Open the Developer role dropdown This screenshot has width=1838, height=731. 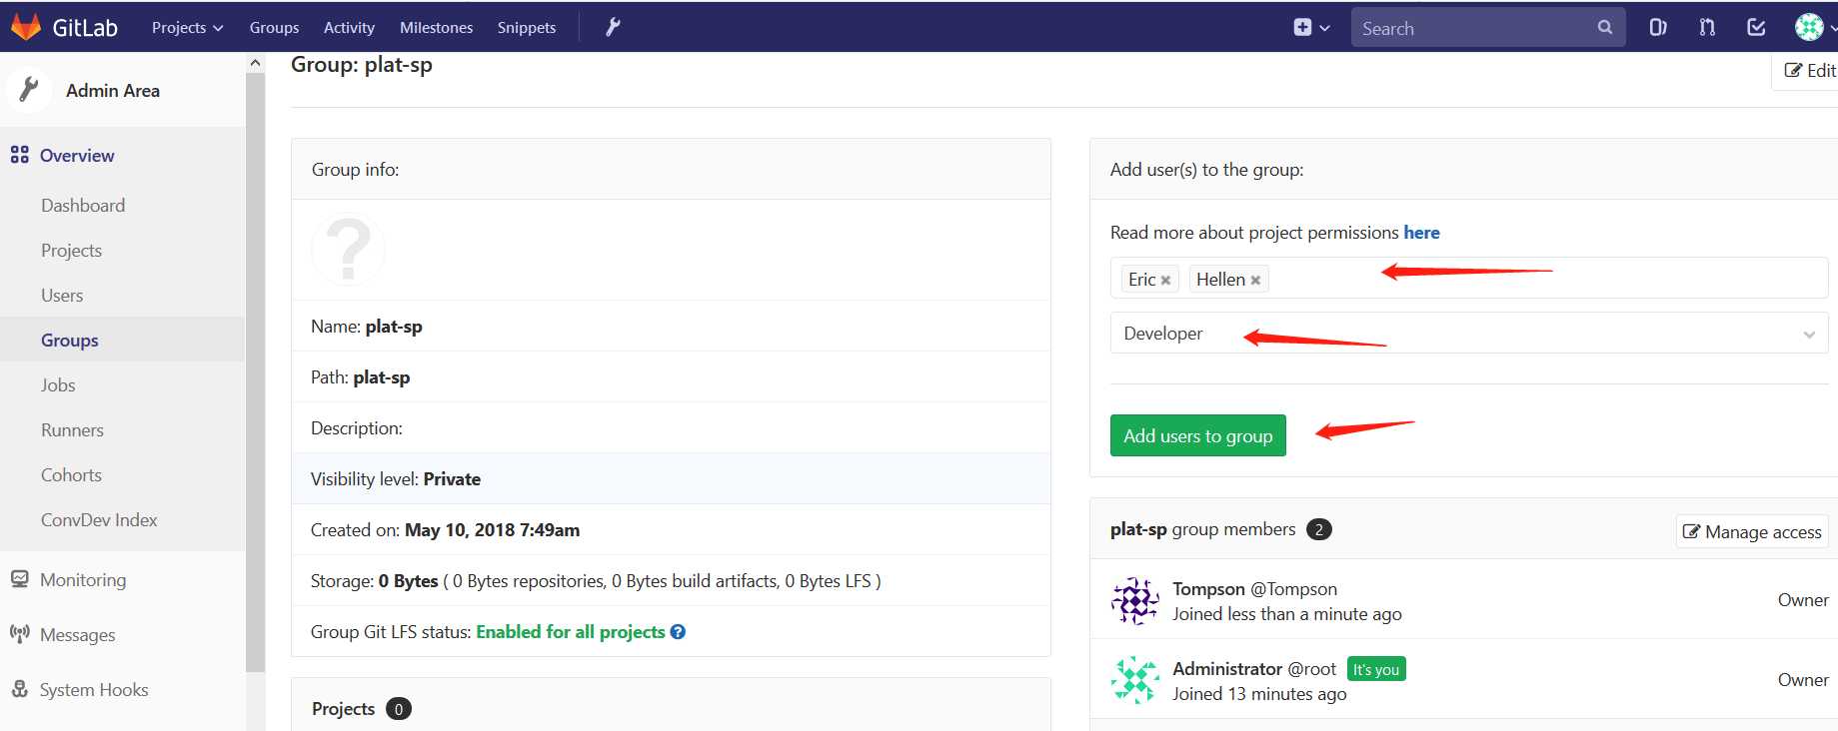tap(1468, 334)
